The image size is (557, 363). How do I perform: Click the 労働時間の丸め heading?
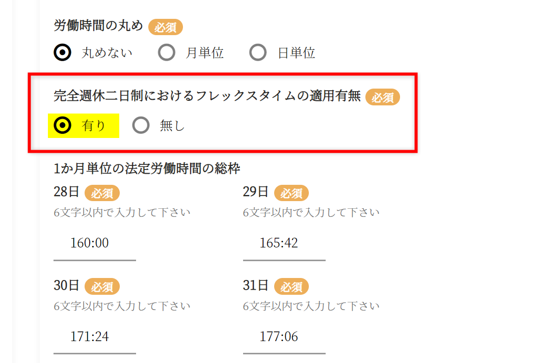tap(98, 26)
